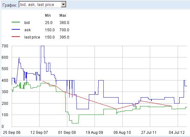The height and width of the screenshot is (137, 190).
Task: Click the 200 y-axis label
Action: click(5, 103)
